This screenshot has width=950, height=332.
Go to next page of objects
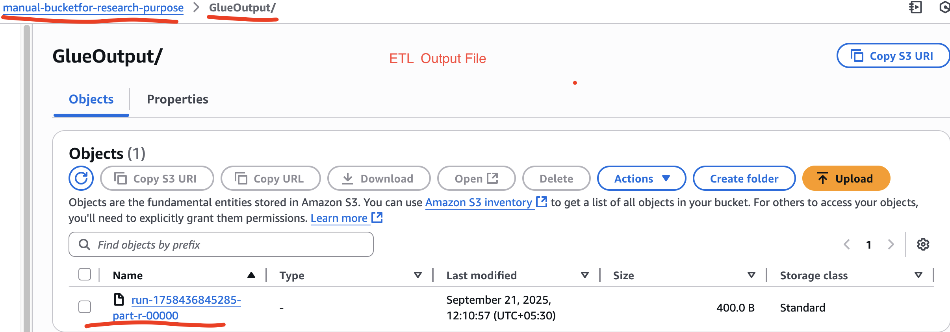coord(891,244)
